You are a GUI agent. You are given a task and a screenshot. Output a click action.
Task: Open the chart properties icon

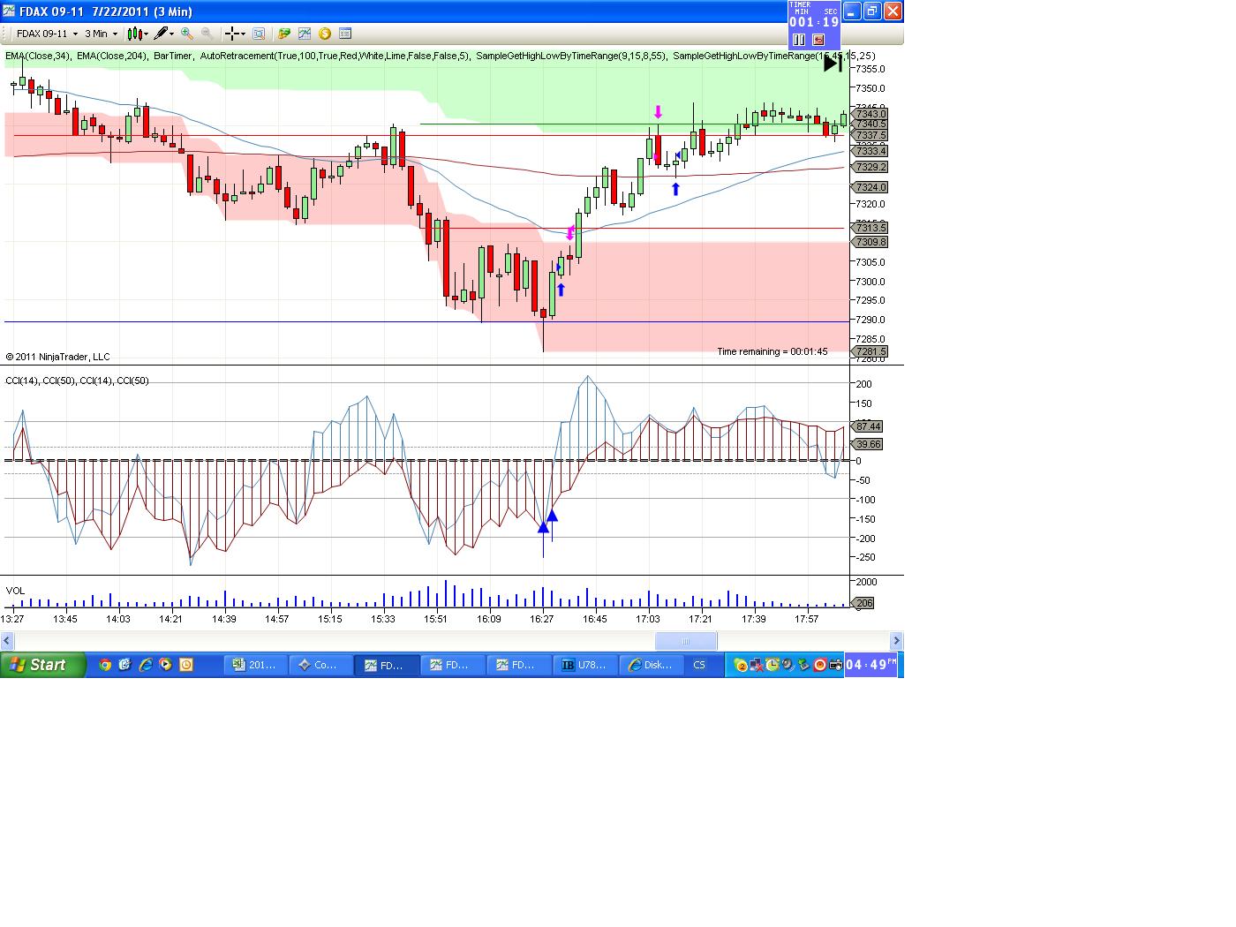tap(259, 34)
